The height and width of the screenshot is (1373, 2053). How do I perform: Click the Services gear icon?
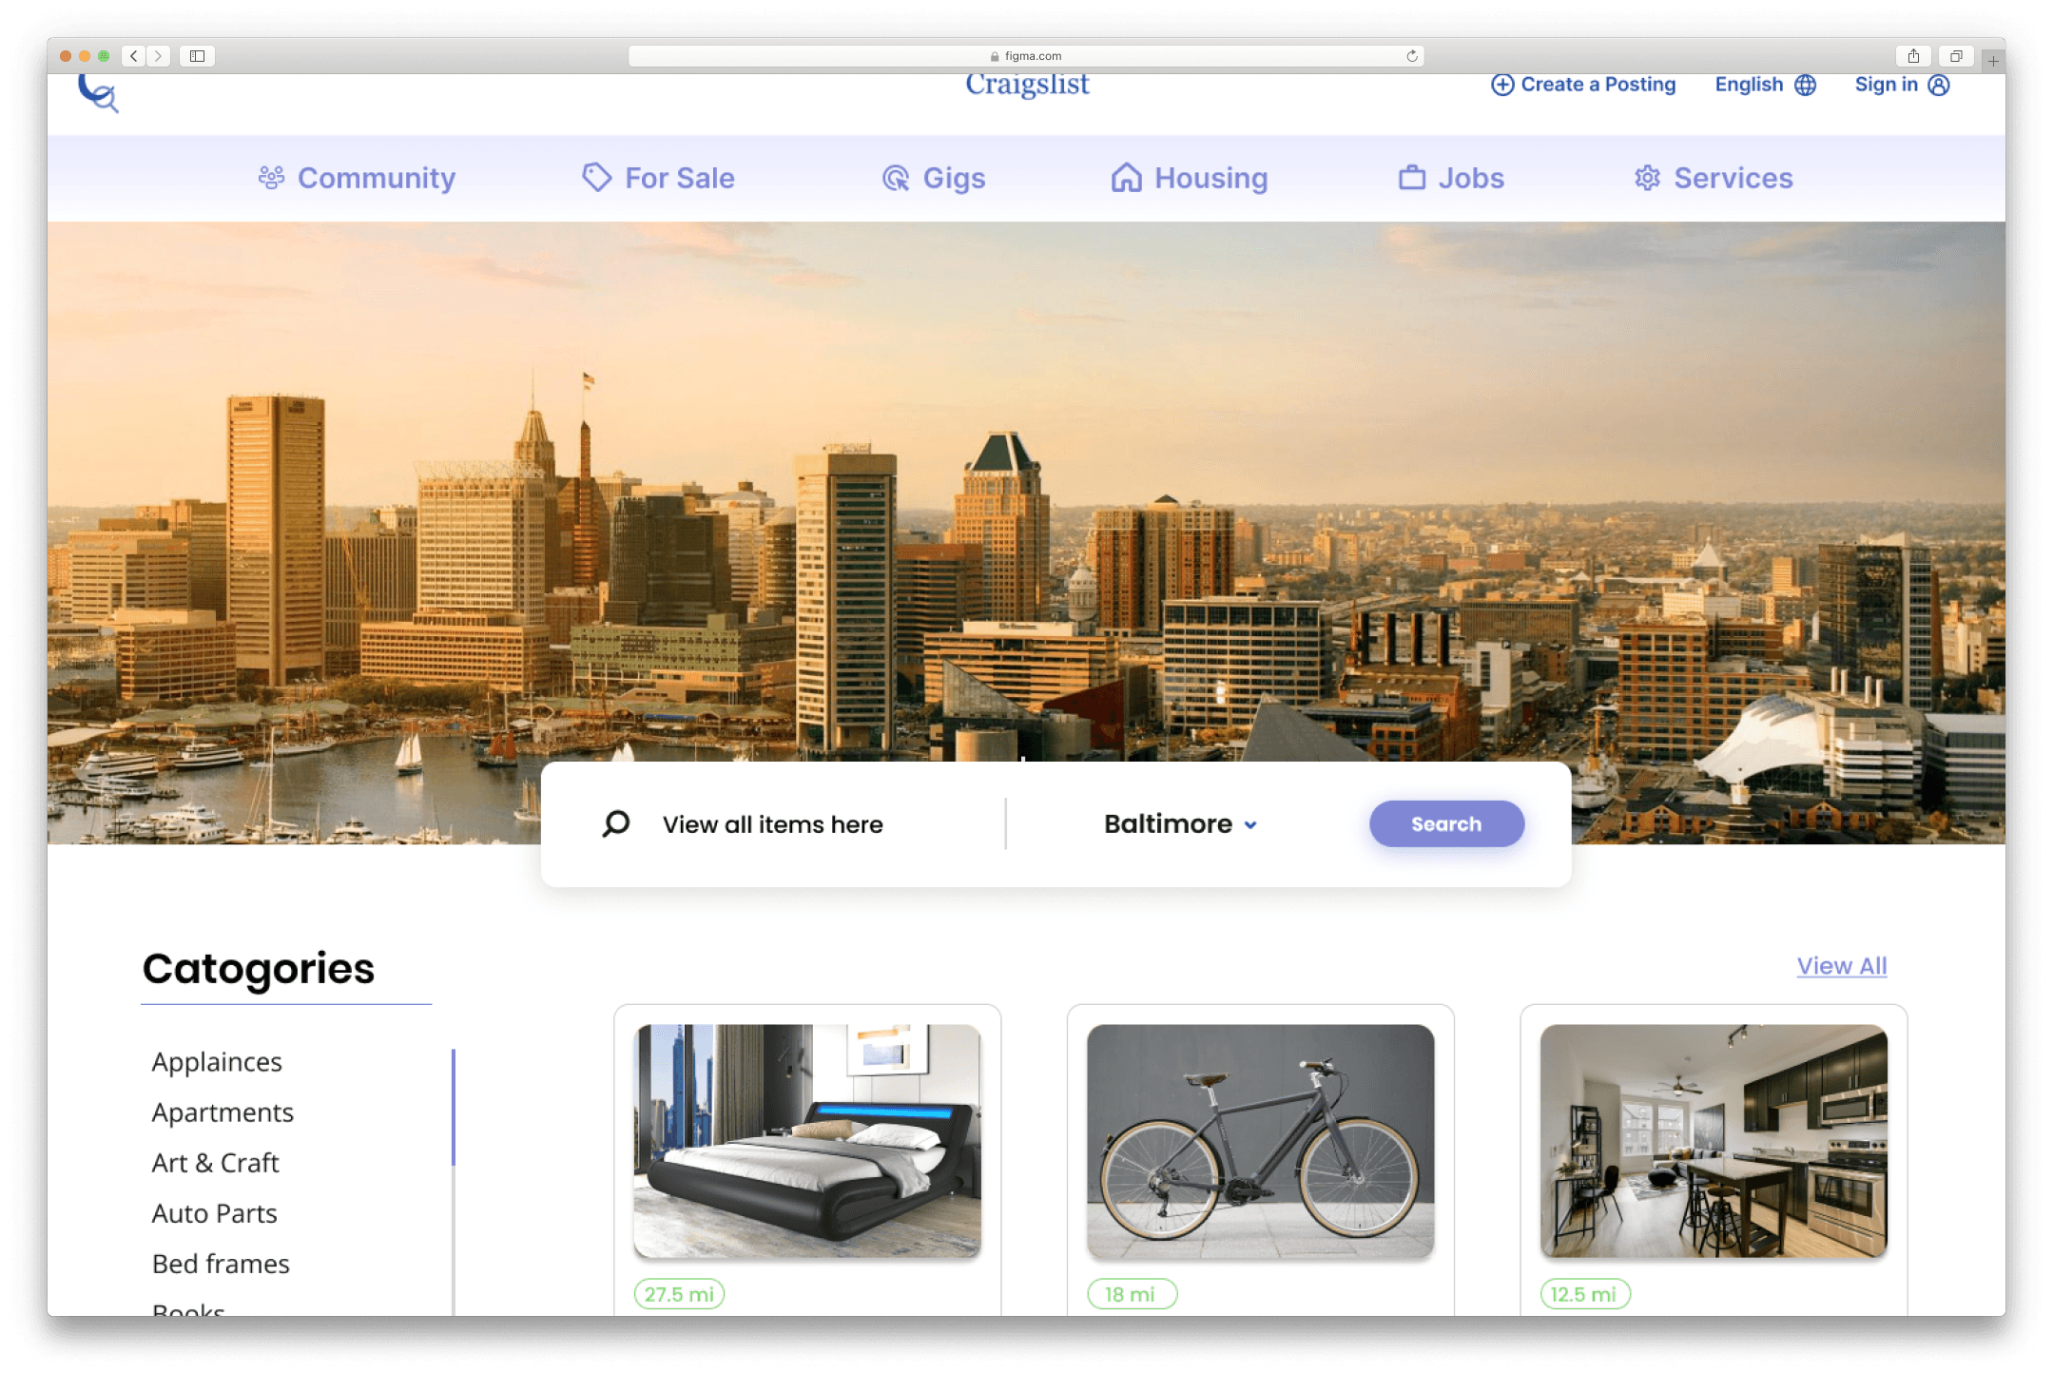pyautogui.click(x=1647, y=178)
